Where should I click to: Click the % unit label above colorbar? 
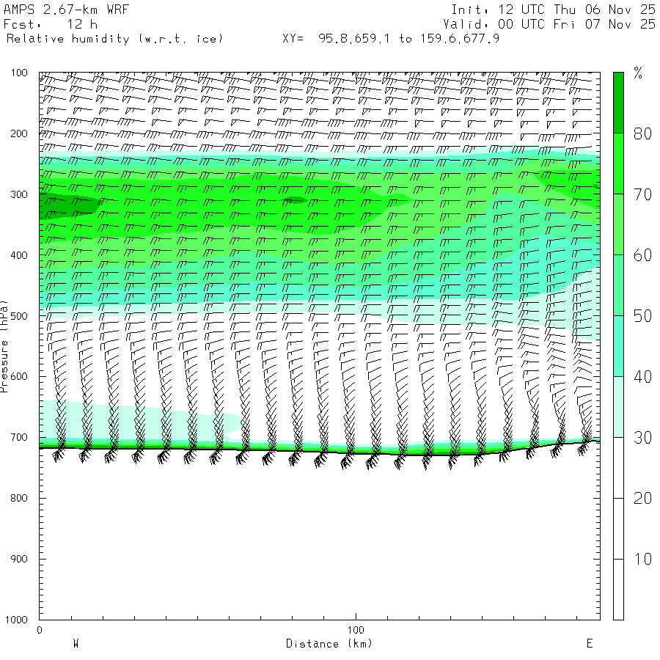[638, 73]
